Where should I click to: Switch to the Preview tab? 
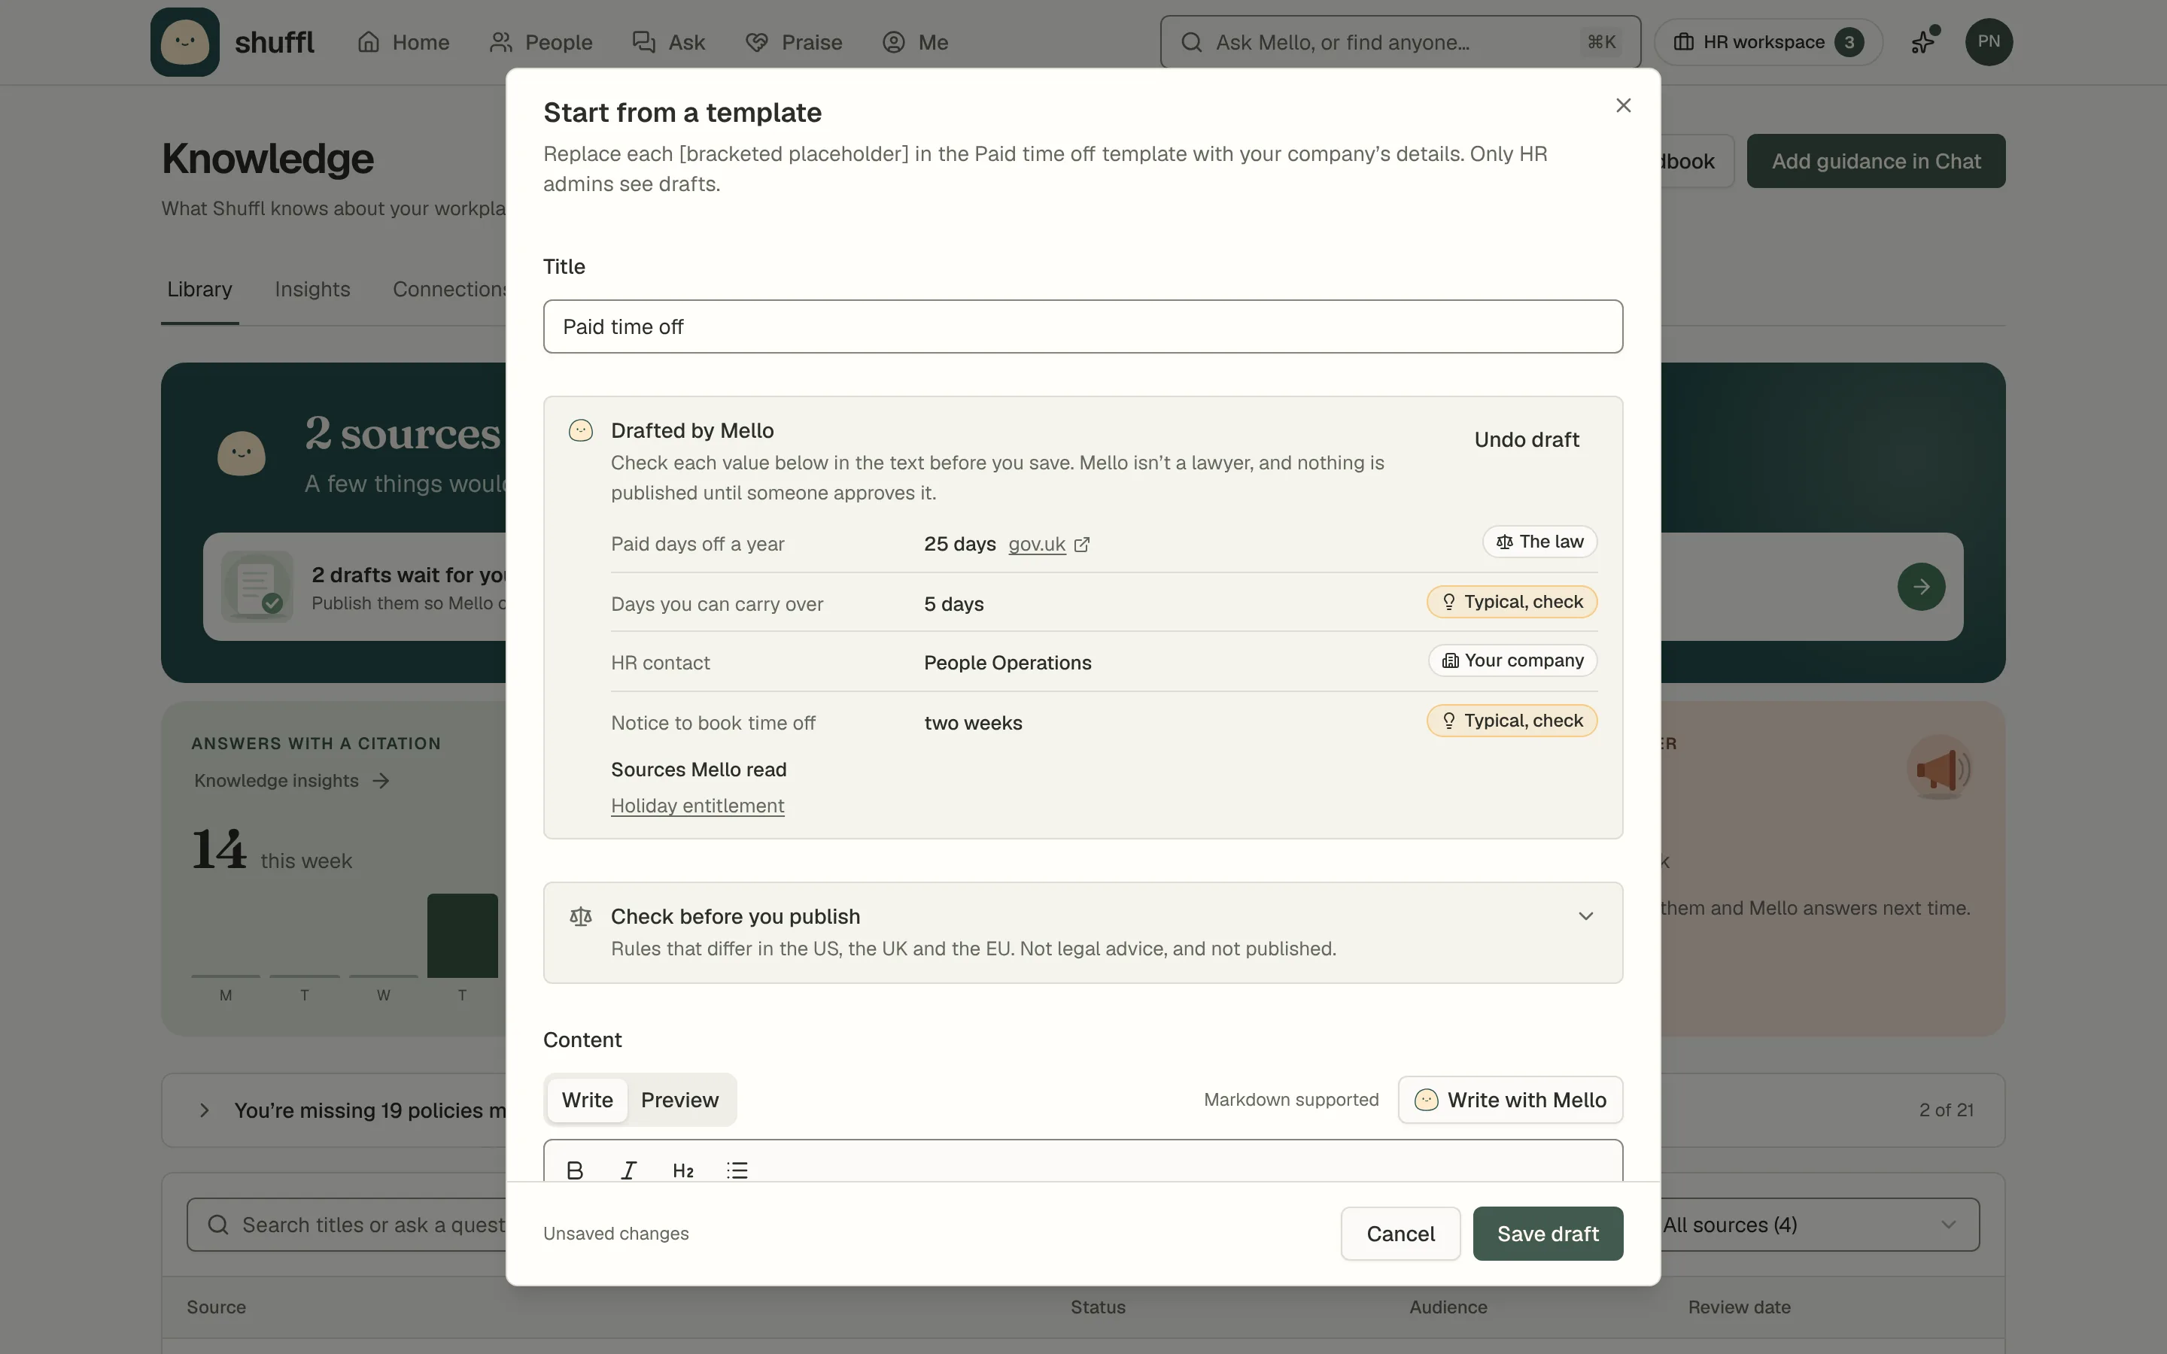coord(679,1100)
